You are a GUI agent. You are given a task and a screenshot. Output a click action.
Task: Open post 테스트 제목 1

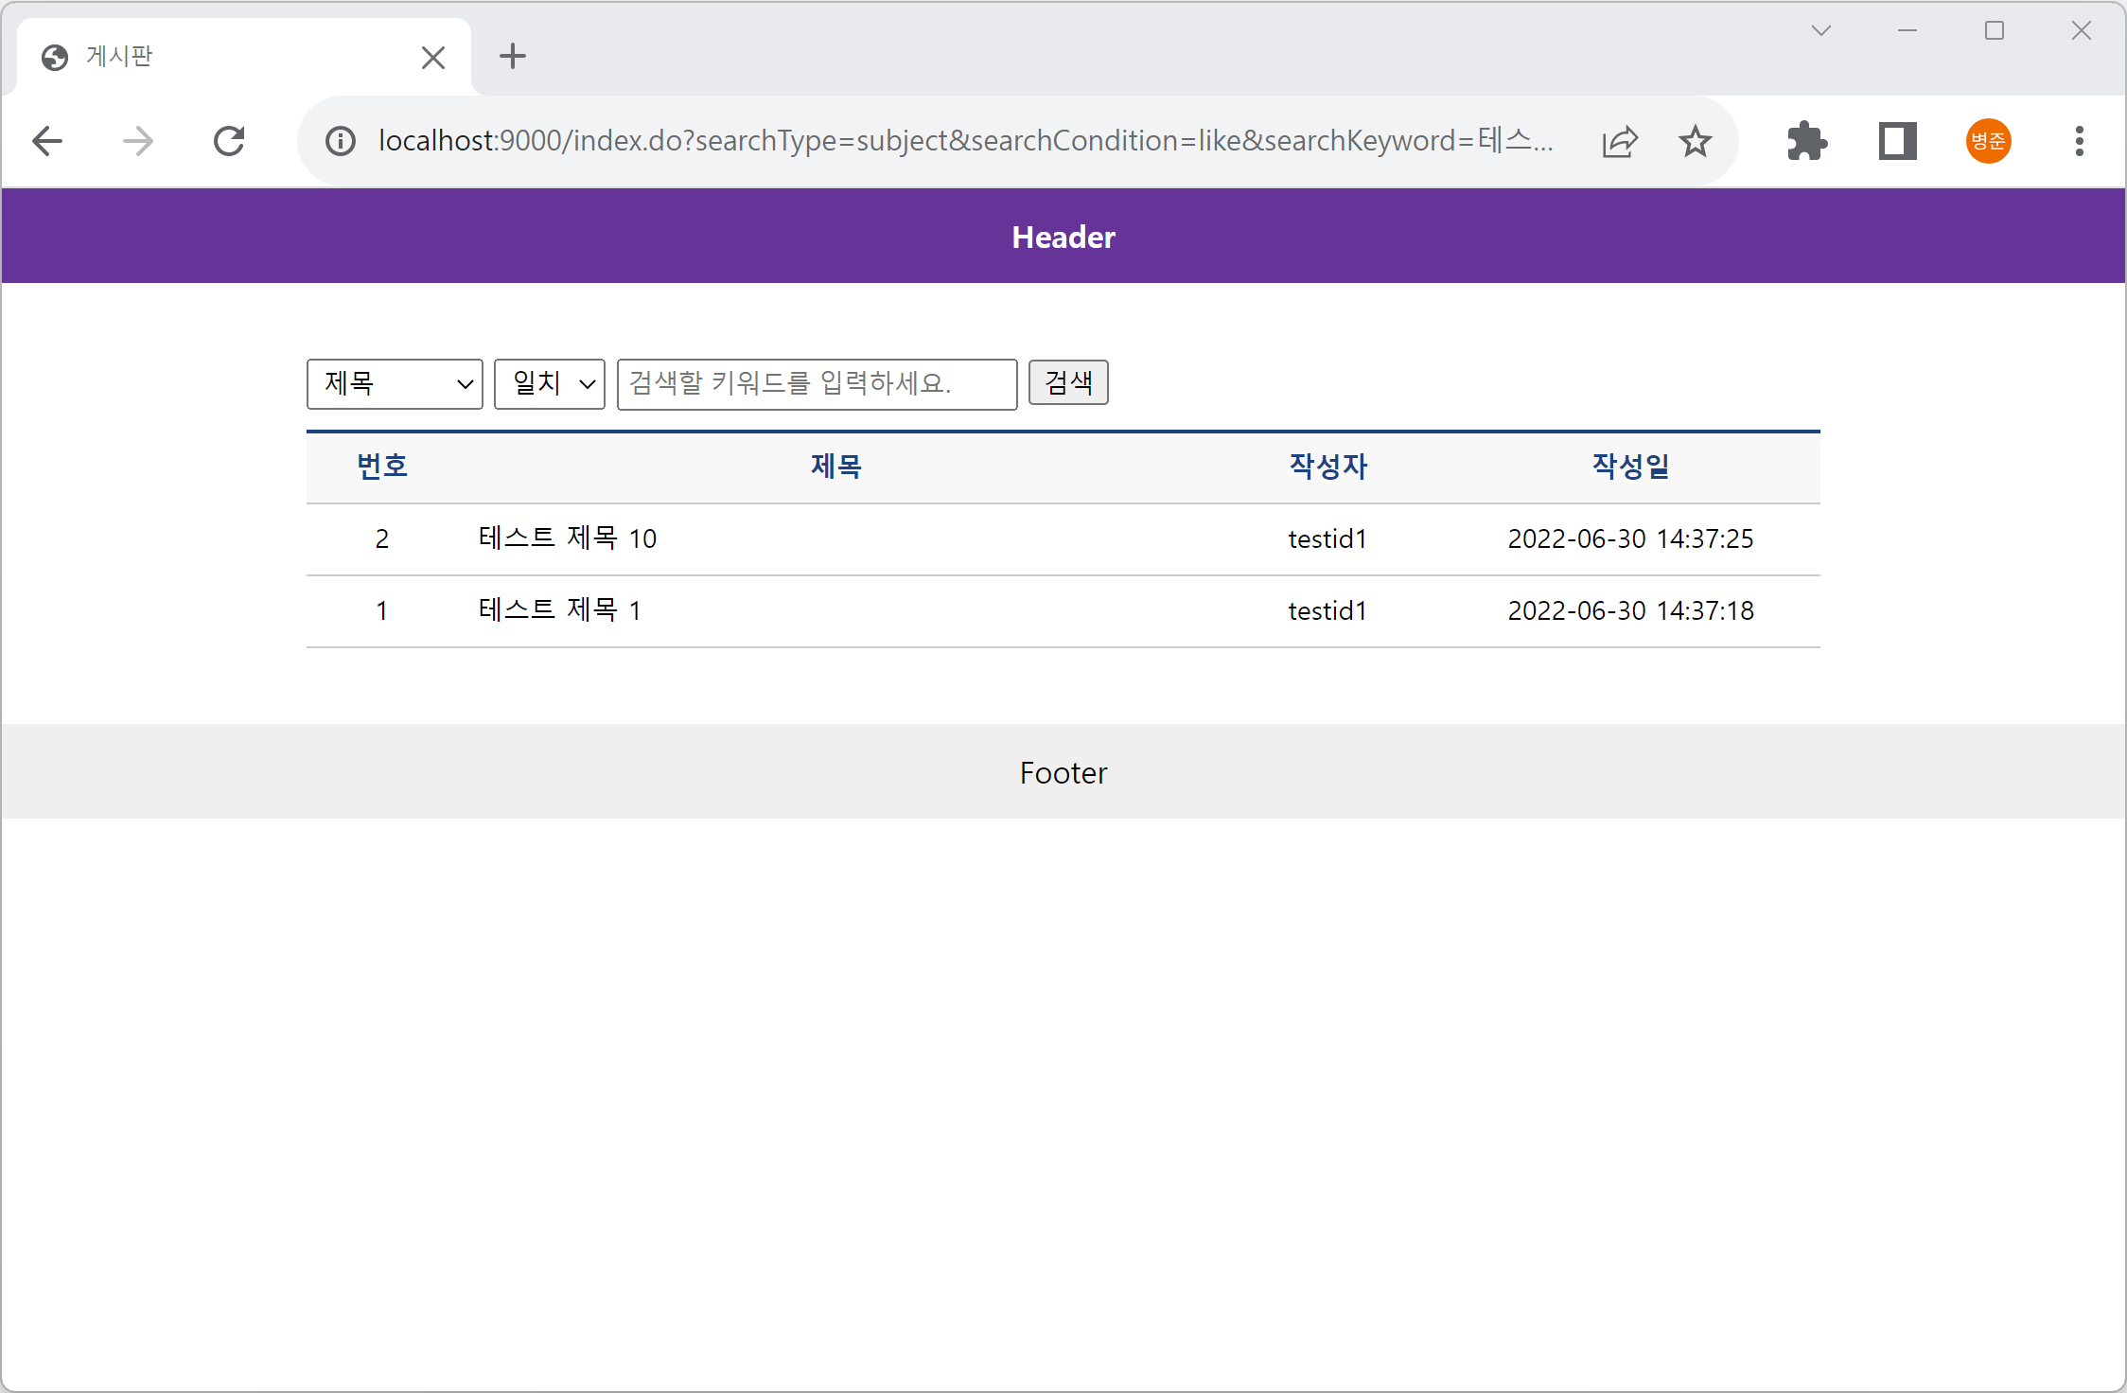560,611
